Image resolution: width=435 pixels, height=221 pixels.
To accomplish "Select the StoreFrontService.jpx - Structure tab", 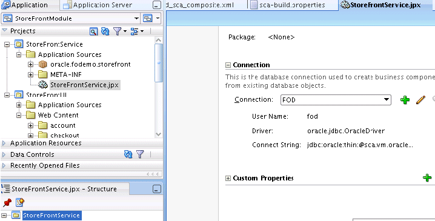I will click(x=64, y=189).
